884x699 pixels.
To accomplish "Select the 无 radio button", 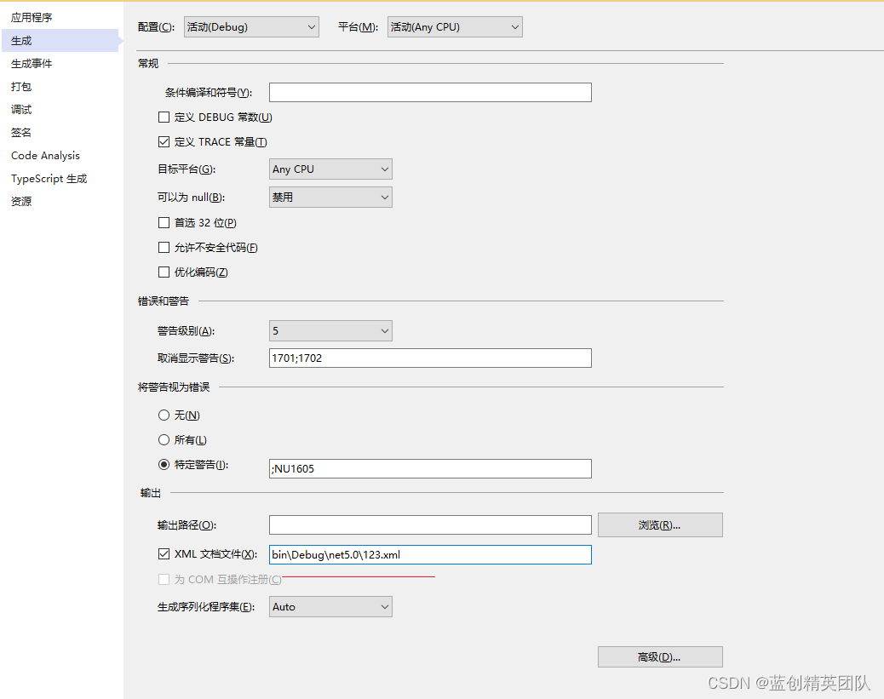I will pos(164,415).
